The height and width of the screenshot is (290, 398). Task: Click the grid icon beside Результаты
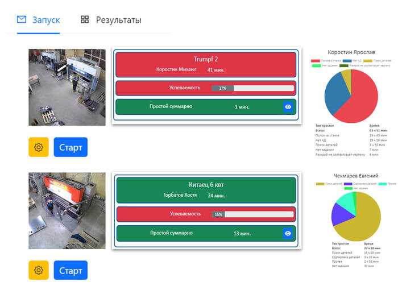[x=85, y=20]
